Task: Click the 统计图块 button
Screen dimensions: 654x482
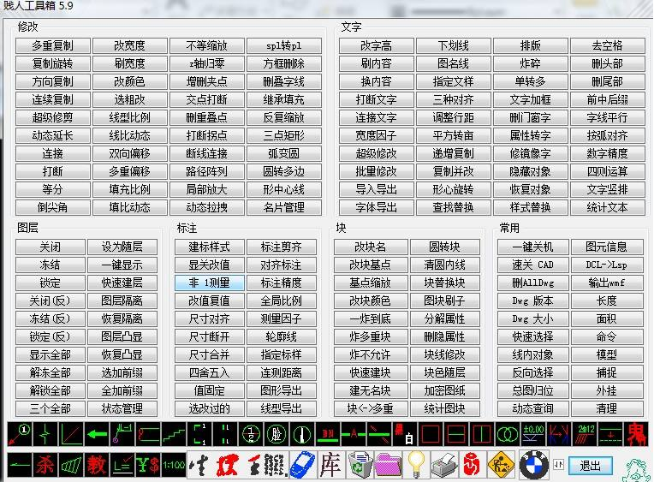Action: [445, 408]
